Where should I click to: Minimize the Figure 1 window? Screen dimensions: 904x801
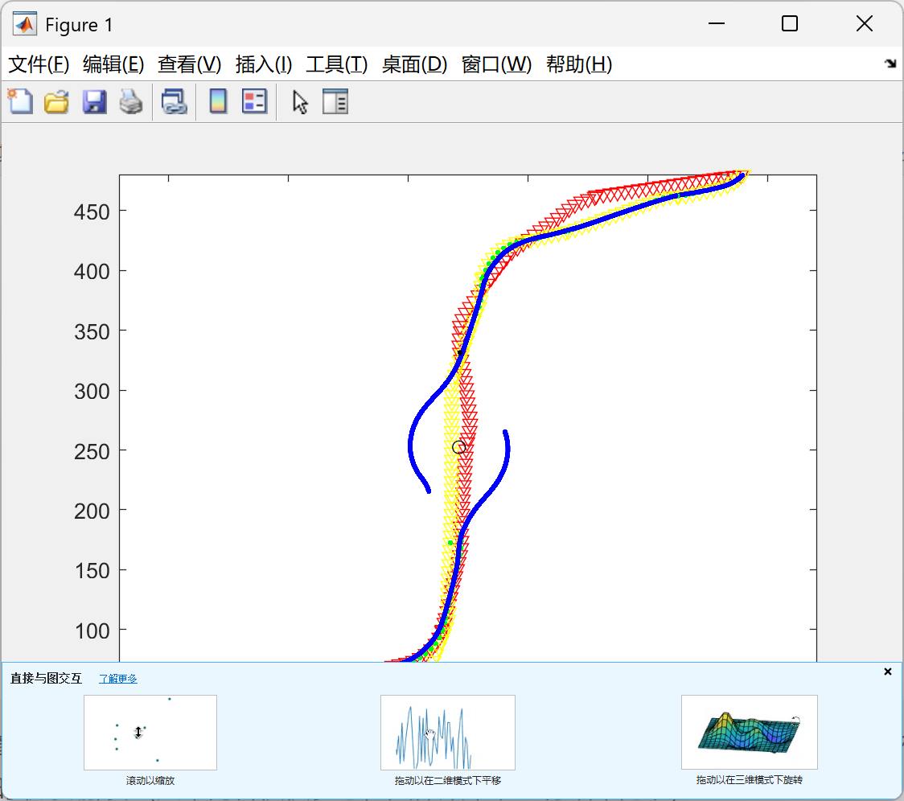click(x=717, y=23)
